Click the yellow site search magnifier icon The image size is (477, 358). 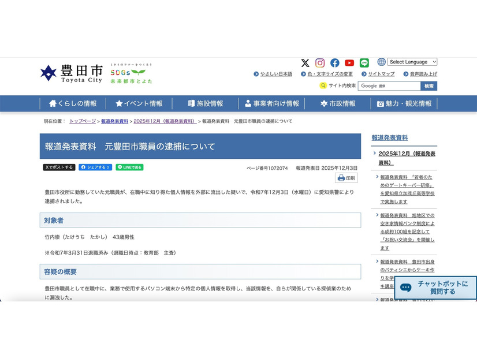pos(322,85)
